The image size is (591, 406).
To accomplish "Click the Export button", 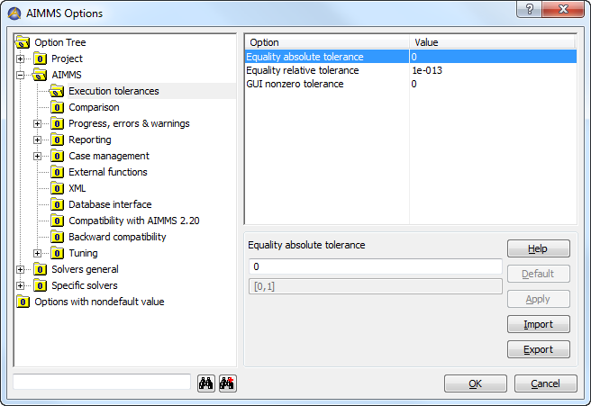I will click(538, 349).
